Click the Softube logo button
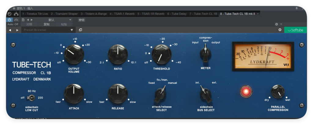313x125 pixels. [296, 30]
